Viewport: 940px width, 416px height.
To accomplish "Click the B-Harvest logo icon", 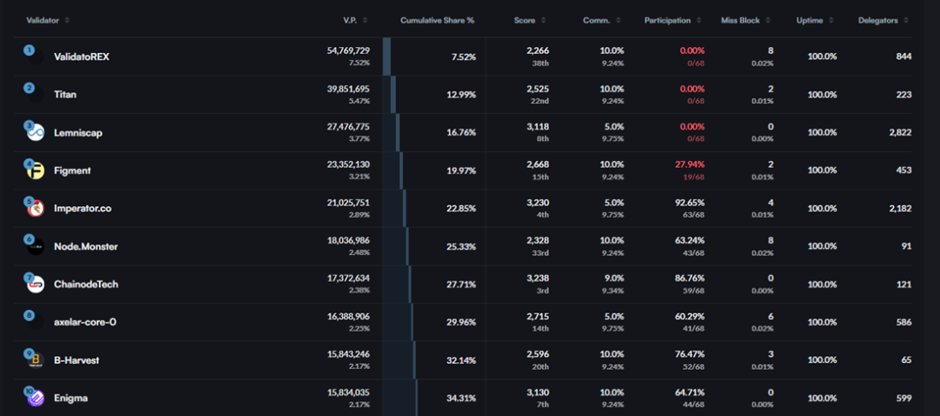I will [36, 360].
